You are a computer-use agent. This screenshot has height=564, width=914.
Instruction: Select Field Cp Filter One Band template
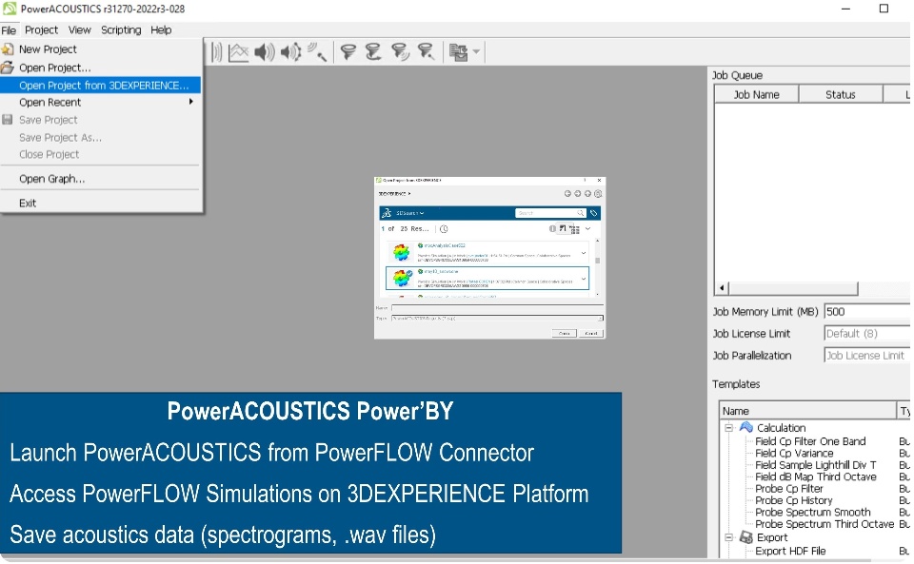pyautogui.click(x=810, y=441)
